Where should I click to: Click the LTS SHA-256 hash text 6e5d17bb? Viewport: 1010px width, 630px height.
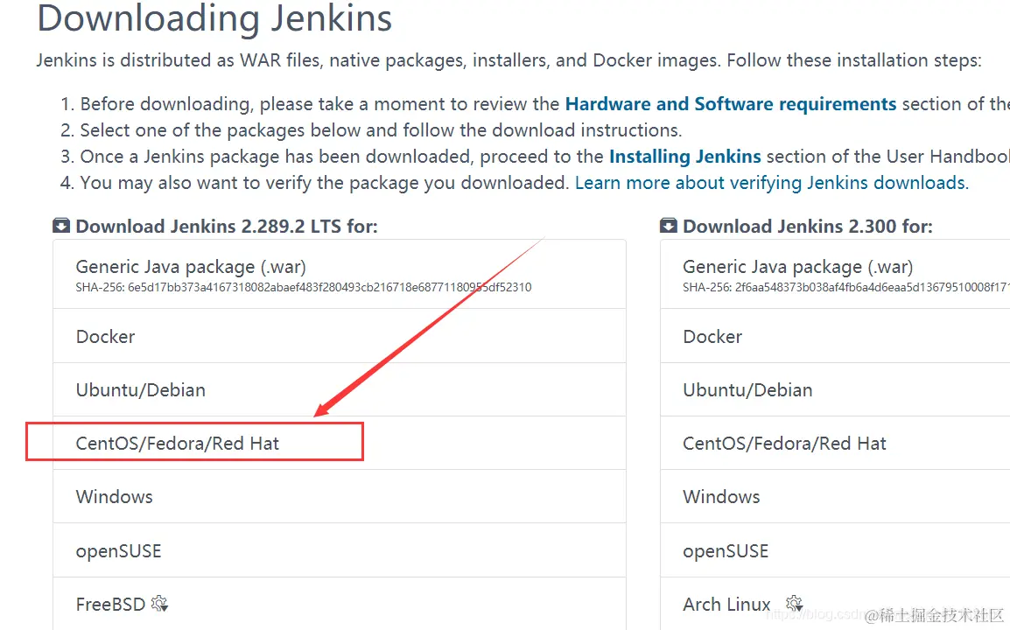304,287
